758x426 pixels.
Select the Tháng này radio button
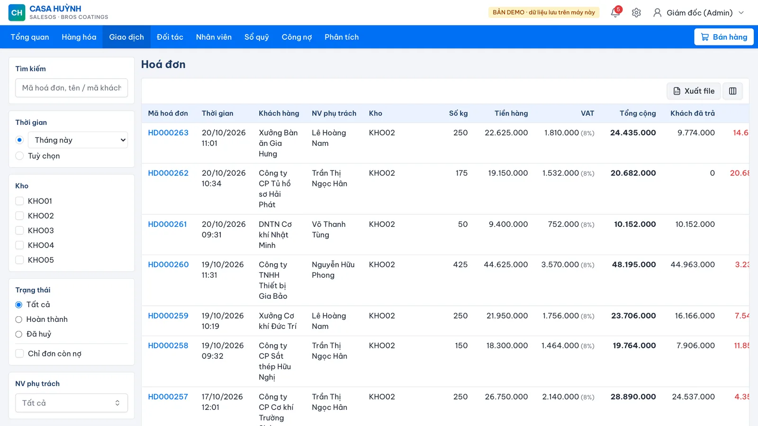point(19,140)
